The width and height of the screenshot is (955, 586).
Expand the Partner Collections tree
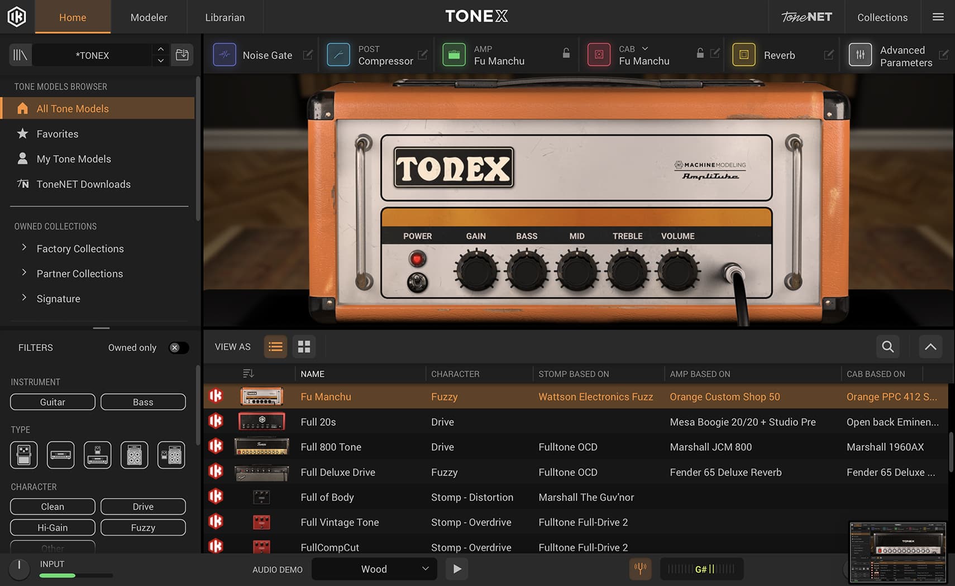coord(24,273)
